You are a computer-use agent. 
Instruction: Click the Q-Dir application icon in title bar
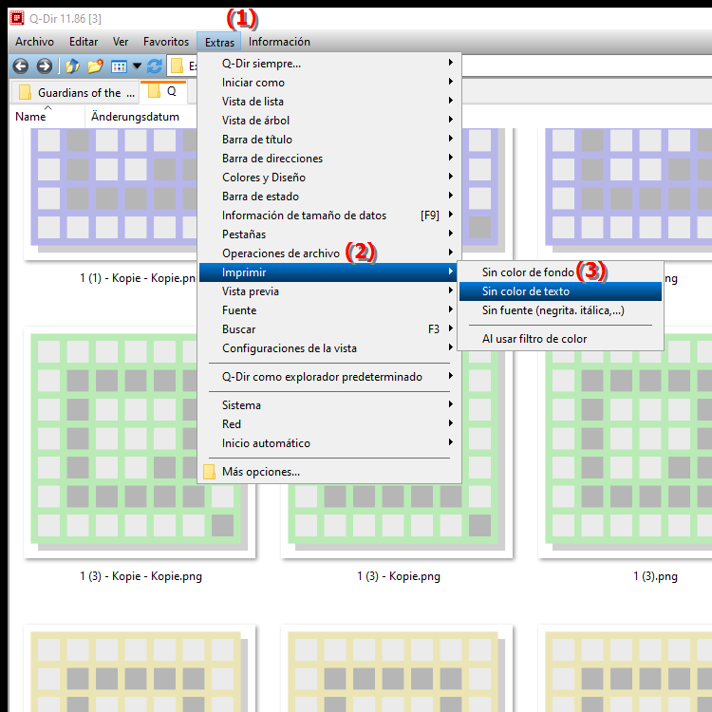click(17, 18)
